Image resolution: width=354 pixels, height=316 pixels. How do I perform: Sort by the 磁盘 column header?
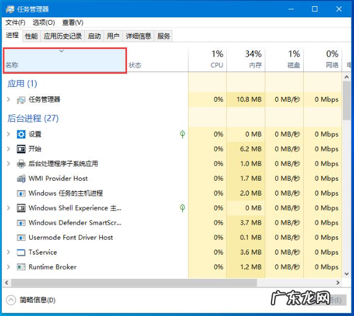[x=284, y=61]
